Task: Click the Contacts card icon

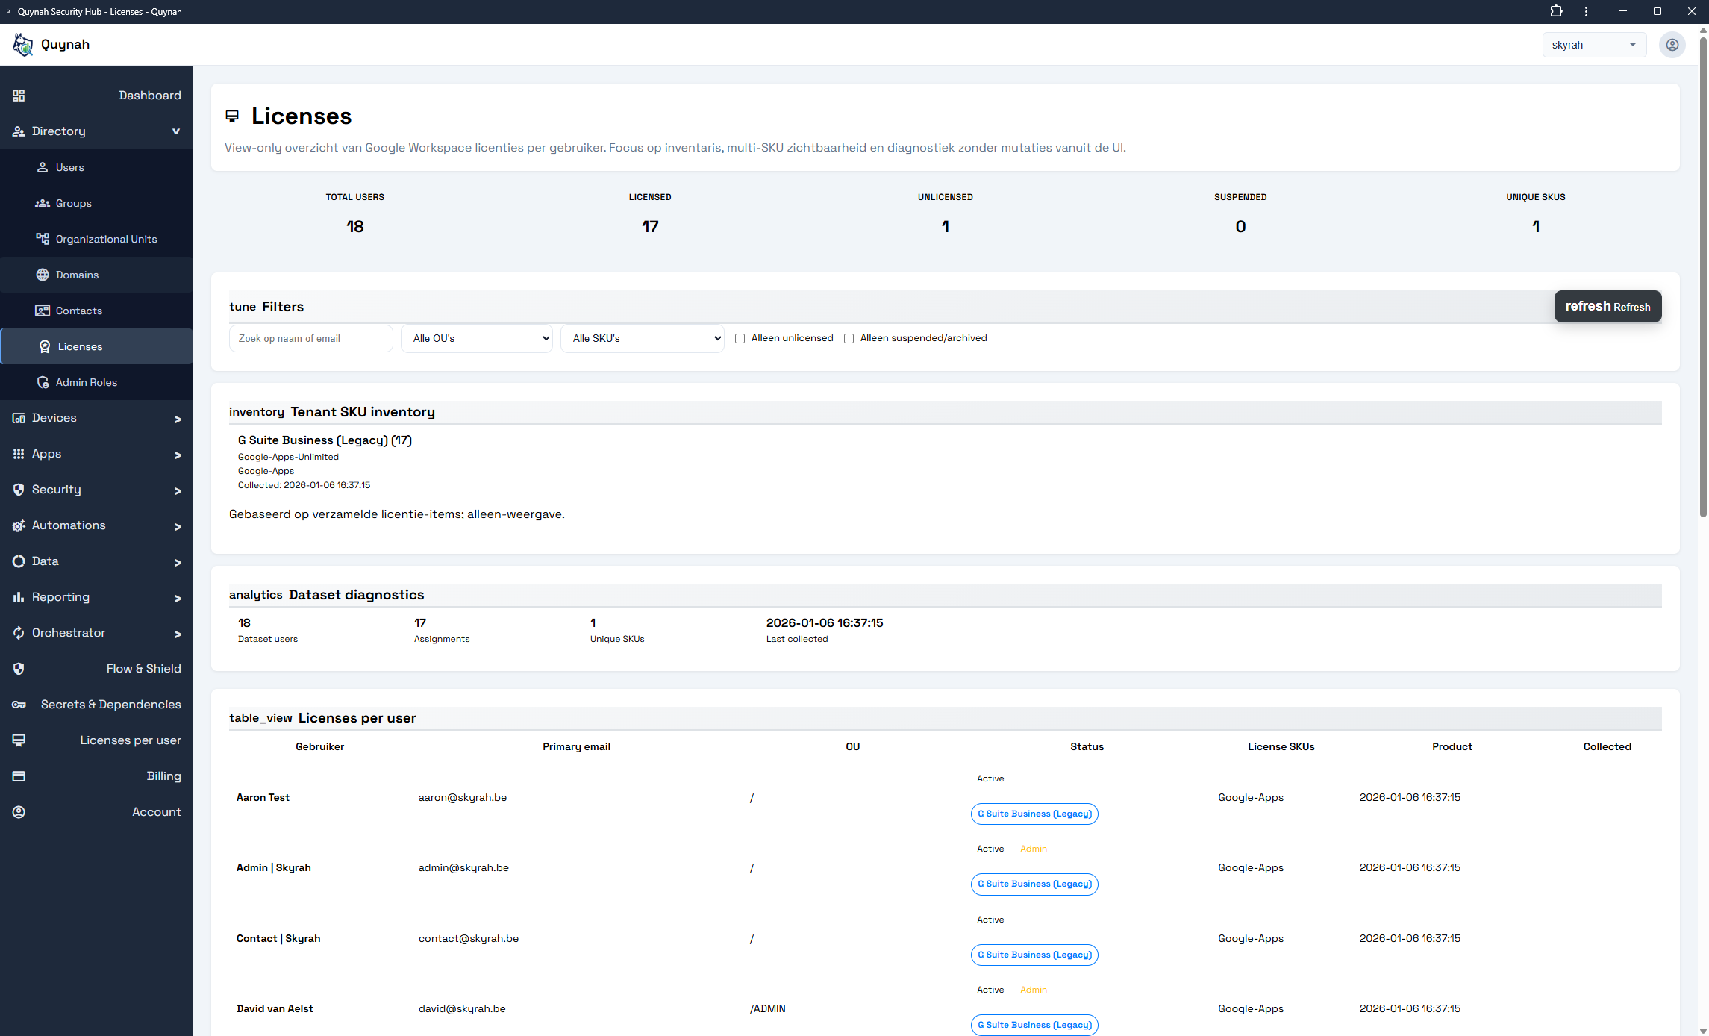Action: coord(43,311)
